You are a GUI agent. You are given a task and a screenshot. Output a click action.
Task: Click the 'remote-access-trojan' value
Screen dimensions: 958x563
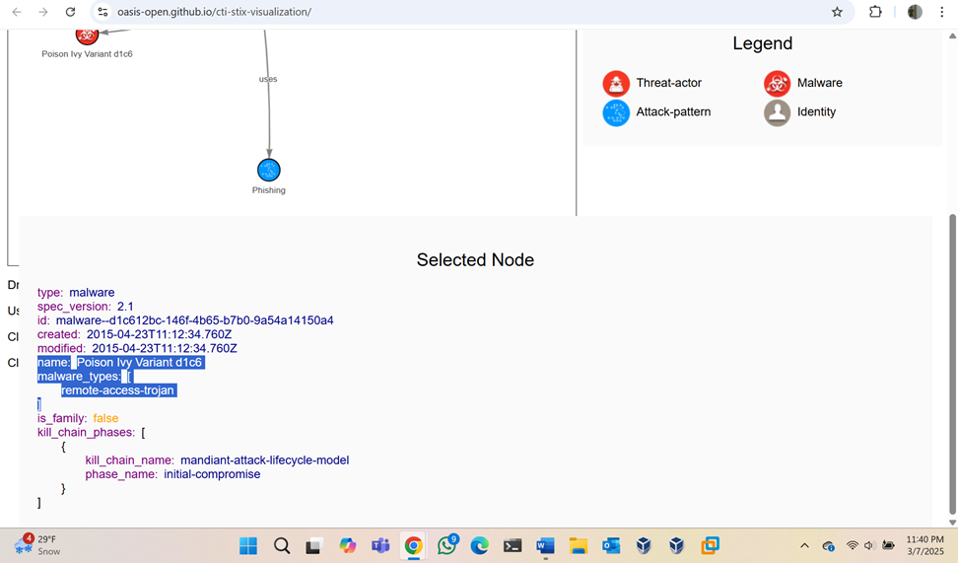point(117,390)
